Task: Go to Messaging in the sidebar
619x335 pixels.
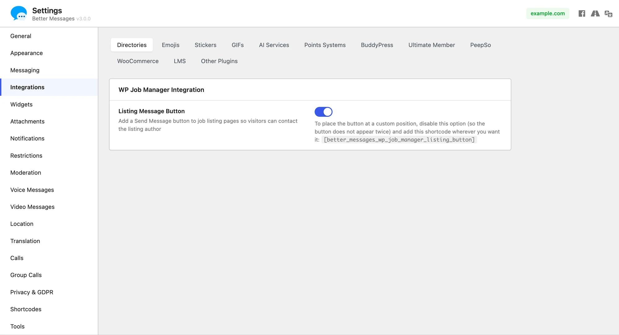Action: [49, 70]
